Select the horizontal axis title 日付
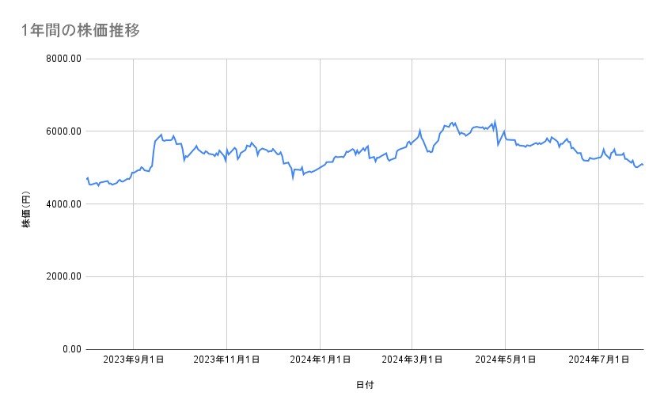 pos(365,385)
